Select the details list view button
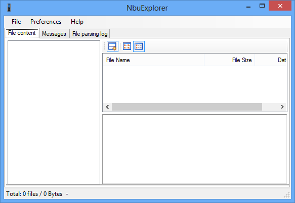The width and height of the screenshot is (295, 203). tap(139, 46)
